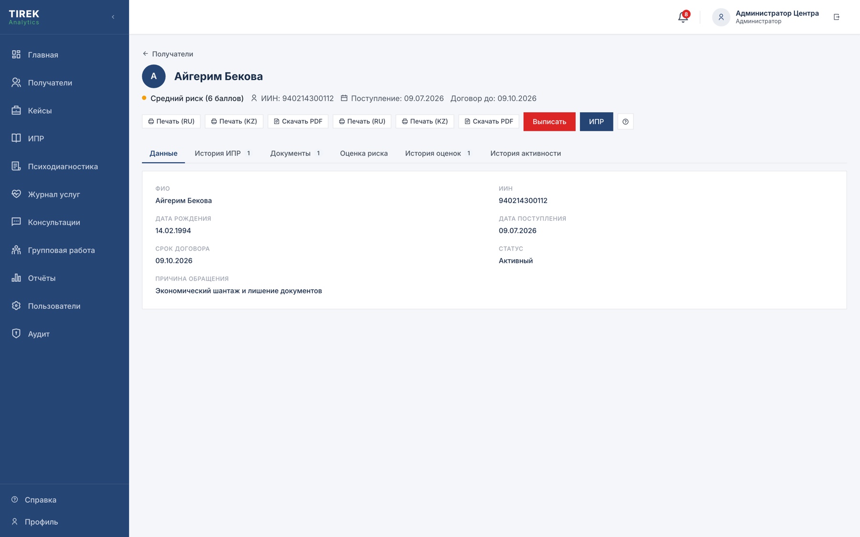
Task: Click the red Выписать button
Action: [549, 122]
